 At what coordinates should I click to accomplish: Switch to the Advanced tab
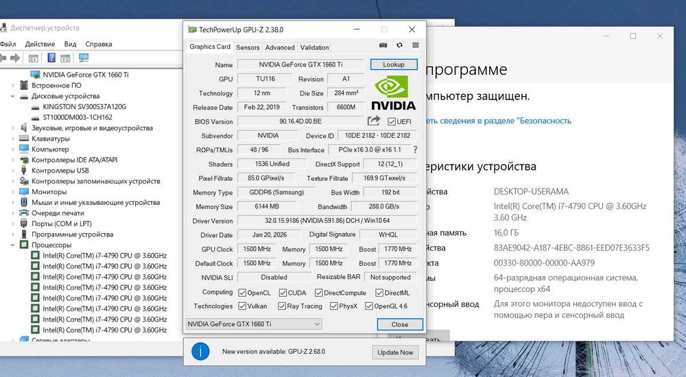click(280, 47)
